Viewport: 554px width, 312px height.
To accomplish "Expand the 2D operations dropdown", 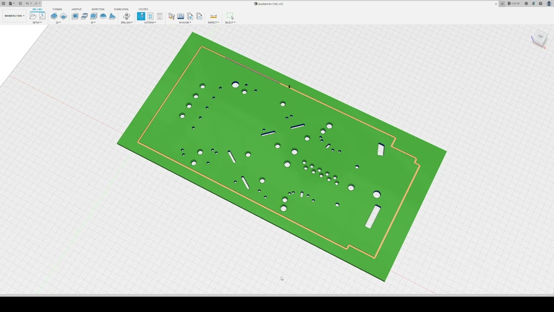I will coord(58,23).
